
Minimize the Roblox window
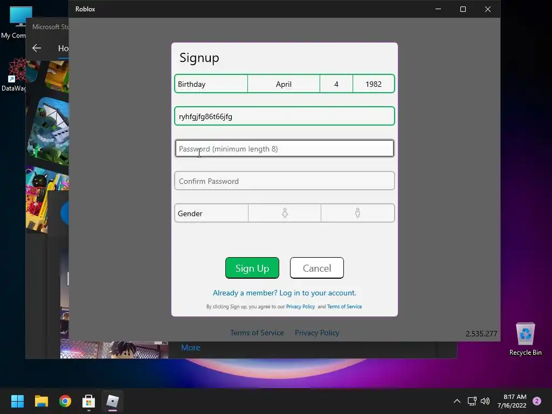pos(438,9)
